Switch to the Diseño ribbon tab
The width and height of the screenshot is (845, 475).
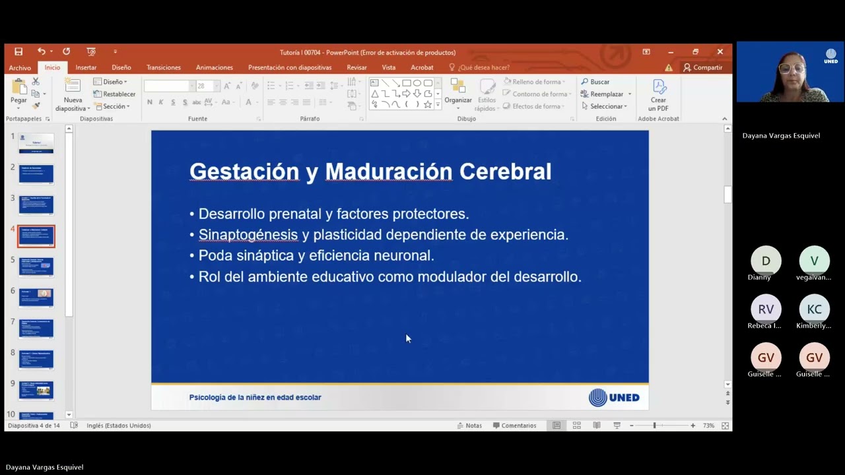click(x=121, y=67)
